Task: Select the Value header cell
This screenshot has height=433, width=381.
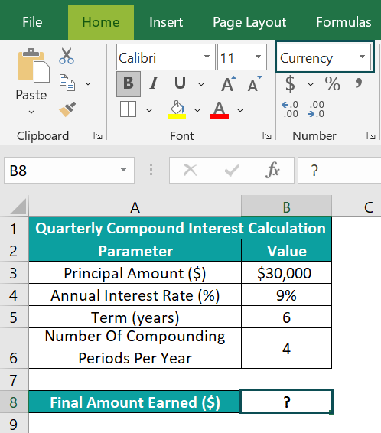Action: (x=287, y=250)
